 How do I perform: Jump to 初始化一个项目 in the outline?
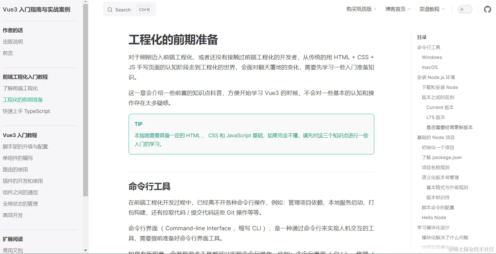pyautogui.click(x=438, y=148)
